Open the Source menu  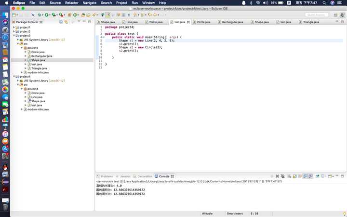55,3
